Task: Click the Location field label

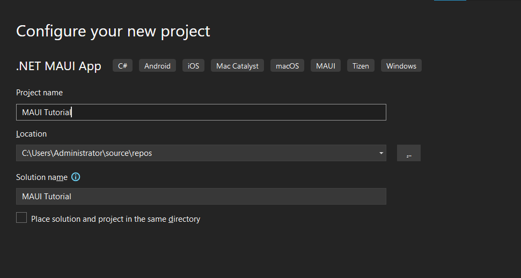Action: tap(31, 134)
